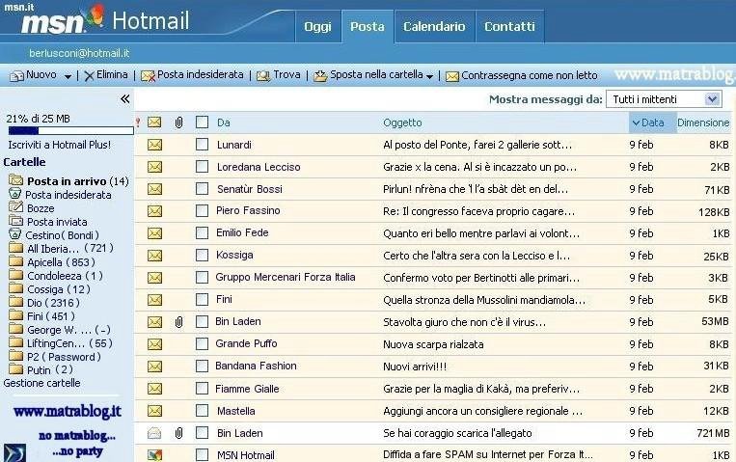
Task: Open the Sposta nella cartella dropdown arrow
Action: pos(429,76)
